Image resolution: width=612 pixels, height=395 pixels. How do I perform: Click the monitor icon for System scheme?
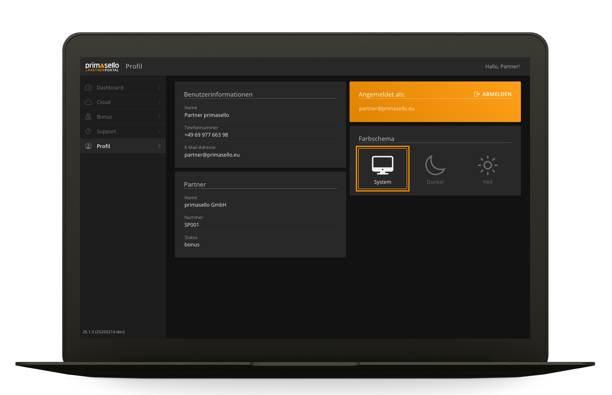(382, 165)
